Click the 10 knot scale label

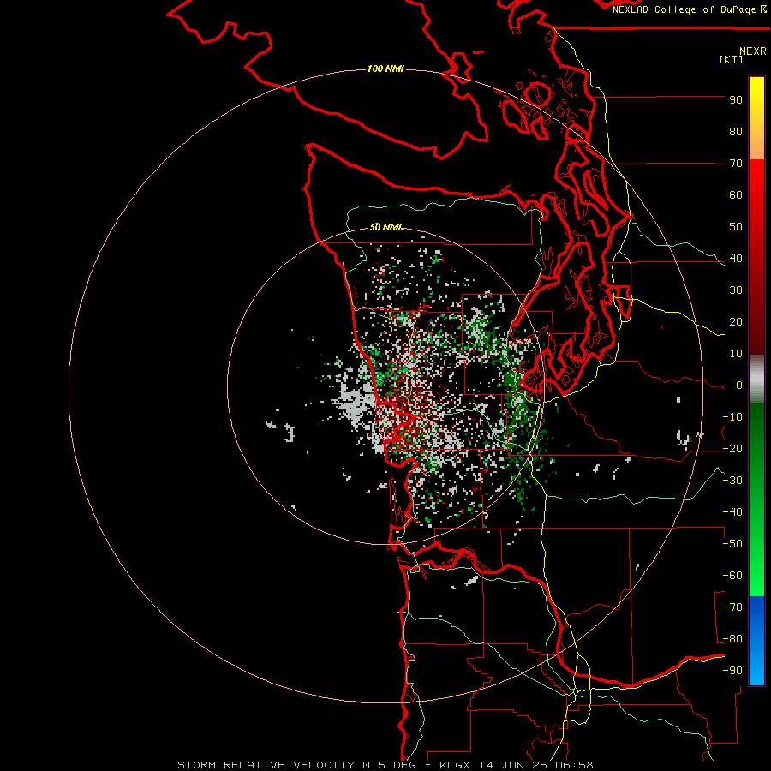tap(736, 354)
